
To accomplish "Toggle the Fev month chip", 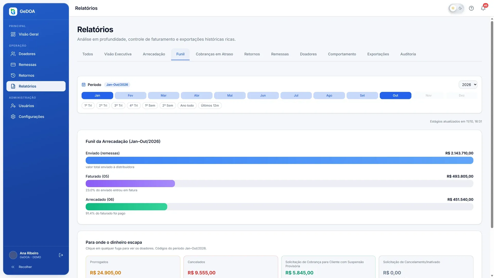I will coord(130,95).
